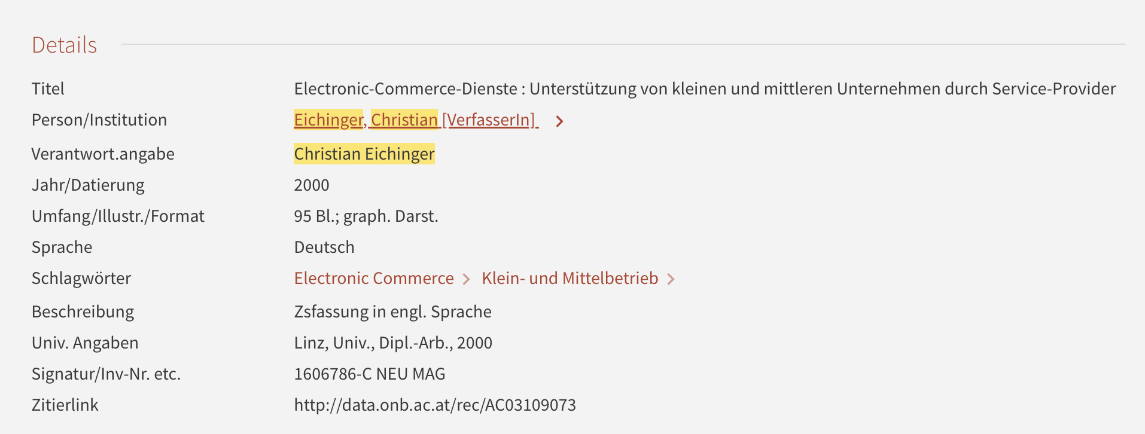1145x434 pixels.
Task: Select the Zitierlink URL text
Action: [x=435, y=405]
